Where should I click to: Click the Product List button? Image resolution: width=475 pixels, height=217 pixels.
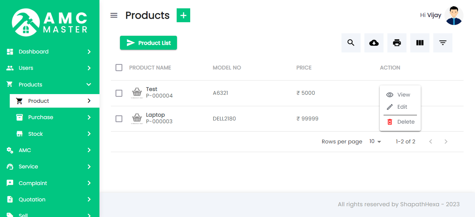point(148,43)
